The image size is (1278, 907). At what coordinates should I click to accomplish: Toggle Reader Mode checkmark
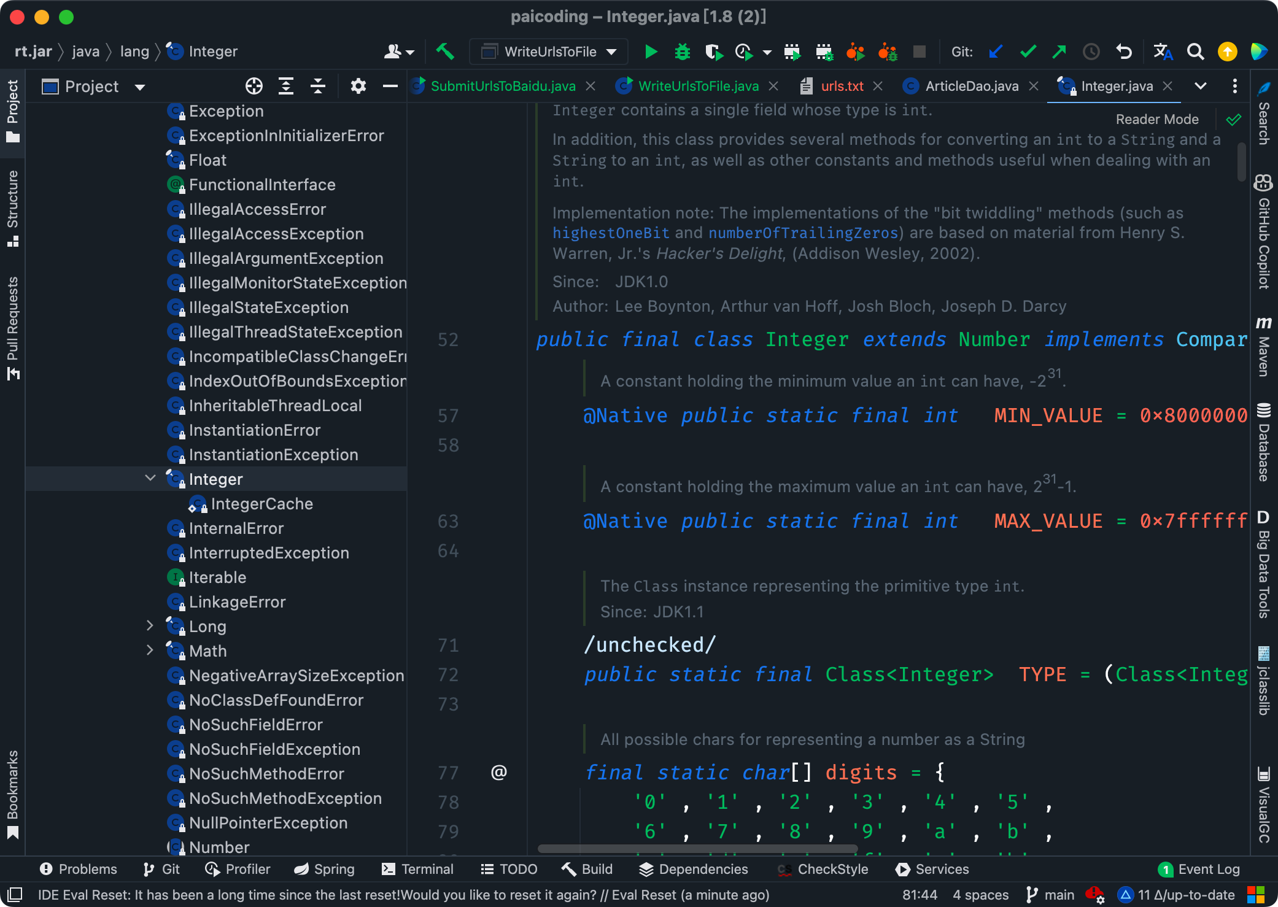pos(1233,119)
